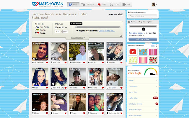Select the To chat radio option

tap(36, 29)
